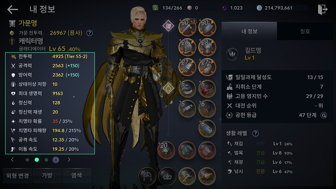Tap the mask costume slot at bottom
Screen dimensions: 336x189
[x=167, y=176]
